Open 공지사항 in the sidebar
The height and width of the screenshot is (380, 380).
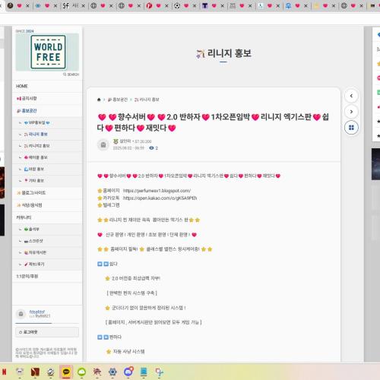tap(27, 98)
